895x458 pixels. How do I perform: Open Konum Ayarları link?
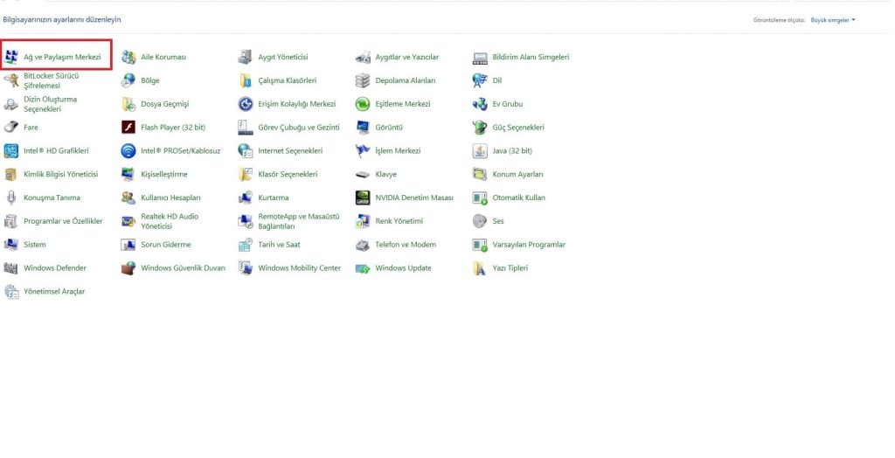(517, 174)
